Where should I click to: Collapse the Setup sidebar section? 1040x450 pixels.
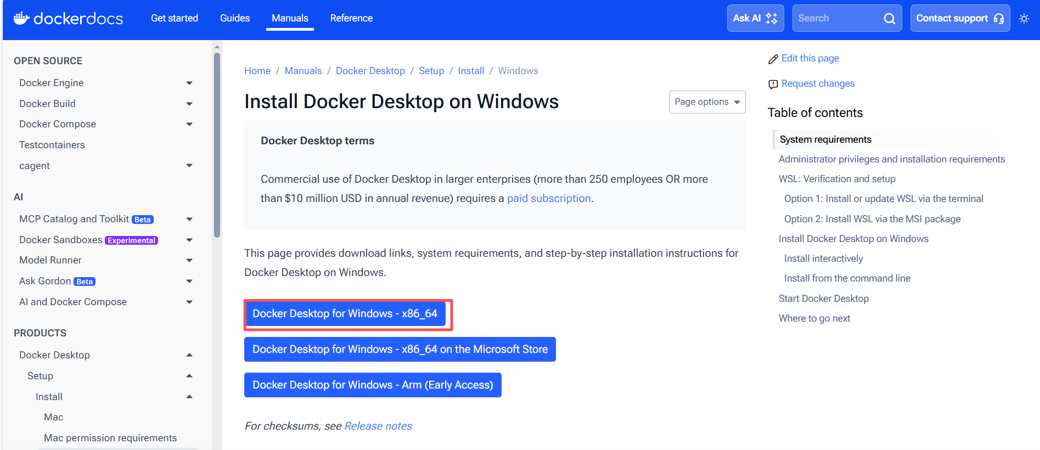189,376
